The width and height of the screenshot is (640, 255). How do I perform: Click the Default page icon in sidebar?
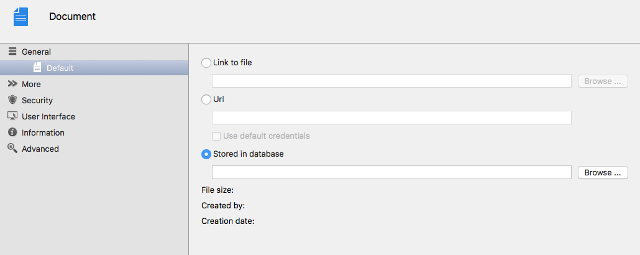(37, 68)
